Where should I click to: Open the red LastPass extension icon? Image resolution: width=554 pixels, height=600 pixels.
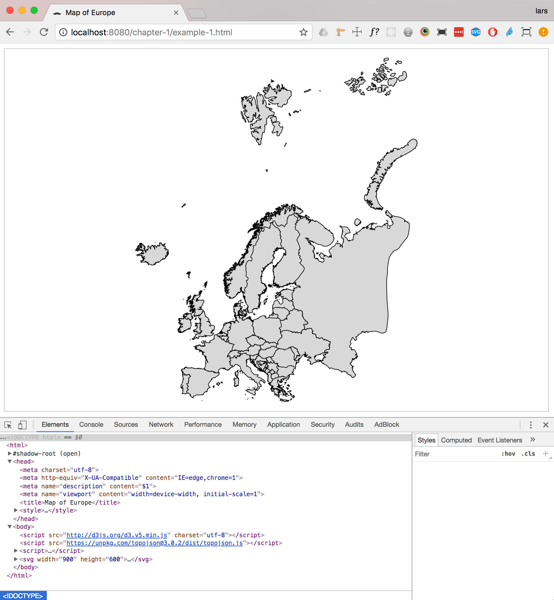coord(459,32)
